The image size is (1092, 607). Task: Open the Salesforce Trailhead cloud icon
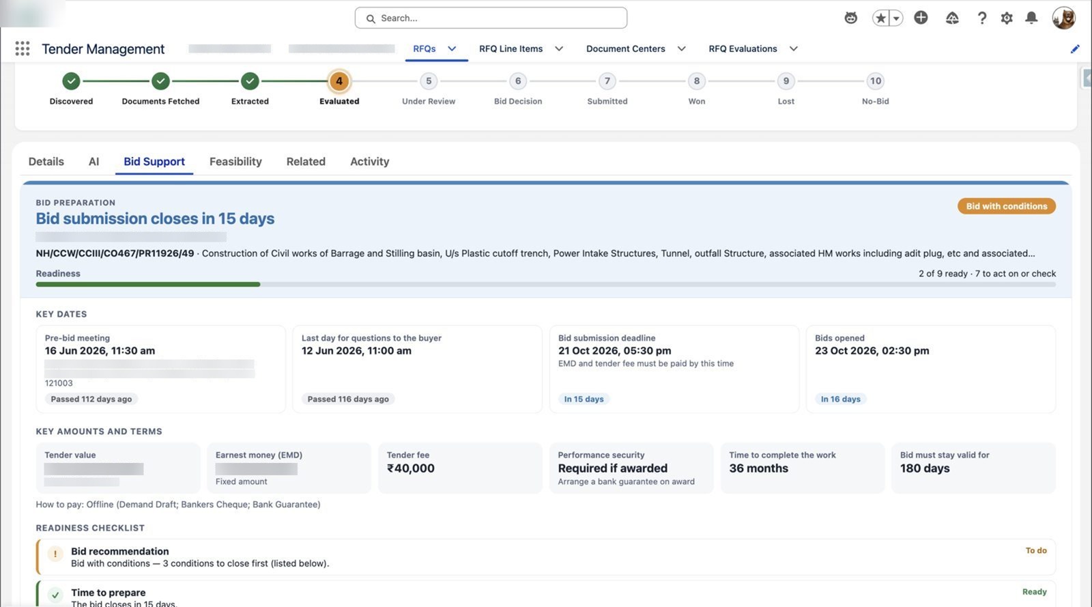tap(952, 18)
